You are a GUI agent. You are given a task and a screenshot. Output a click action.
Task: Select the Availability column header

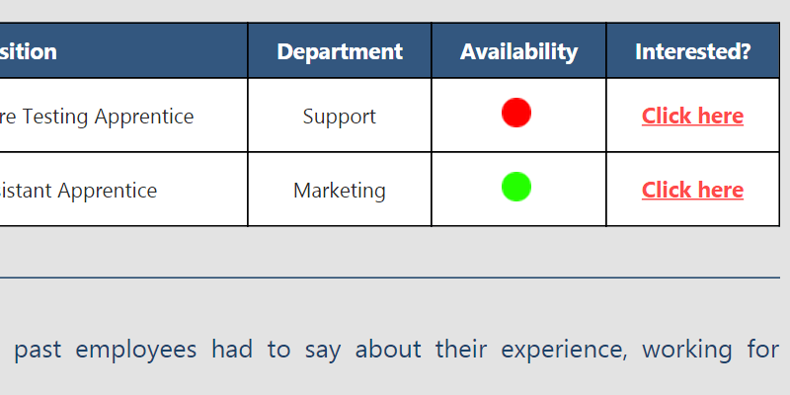click(518, 51)
